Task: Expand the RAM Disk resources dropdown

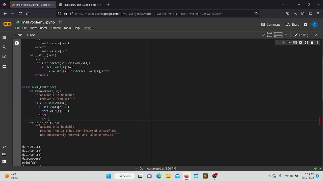Action: pyautogui.click(x=286, y=35)
